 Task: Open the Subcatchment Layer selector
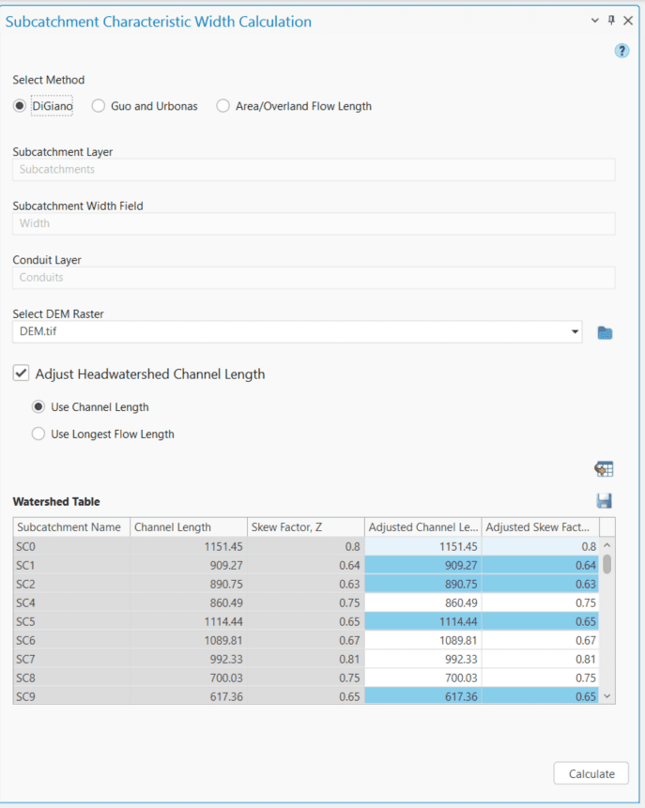[313, 169]
